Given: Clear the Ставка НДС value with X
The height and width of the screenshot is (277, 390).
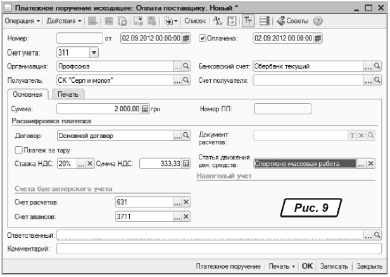Looking at the screenshot, I should (90, 164).
